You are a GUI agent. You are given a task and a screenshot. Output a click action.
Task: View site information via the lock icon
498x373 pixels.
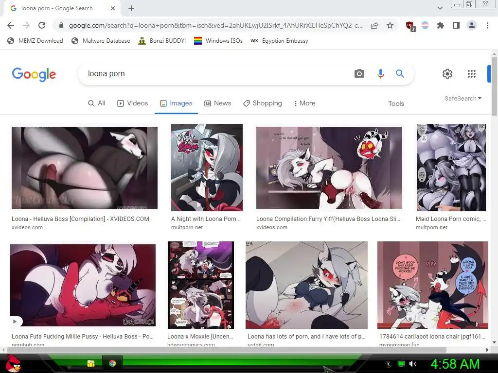tap(61, 25)
